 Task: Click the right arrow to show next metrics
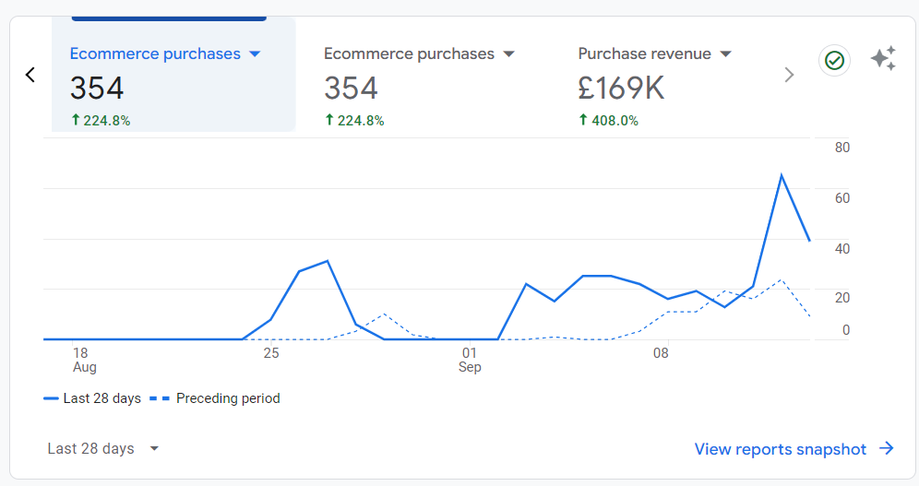[x=789, y=75]
